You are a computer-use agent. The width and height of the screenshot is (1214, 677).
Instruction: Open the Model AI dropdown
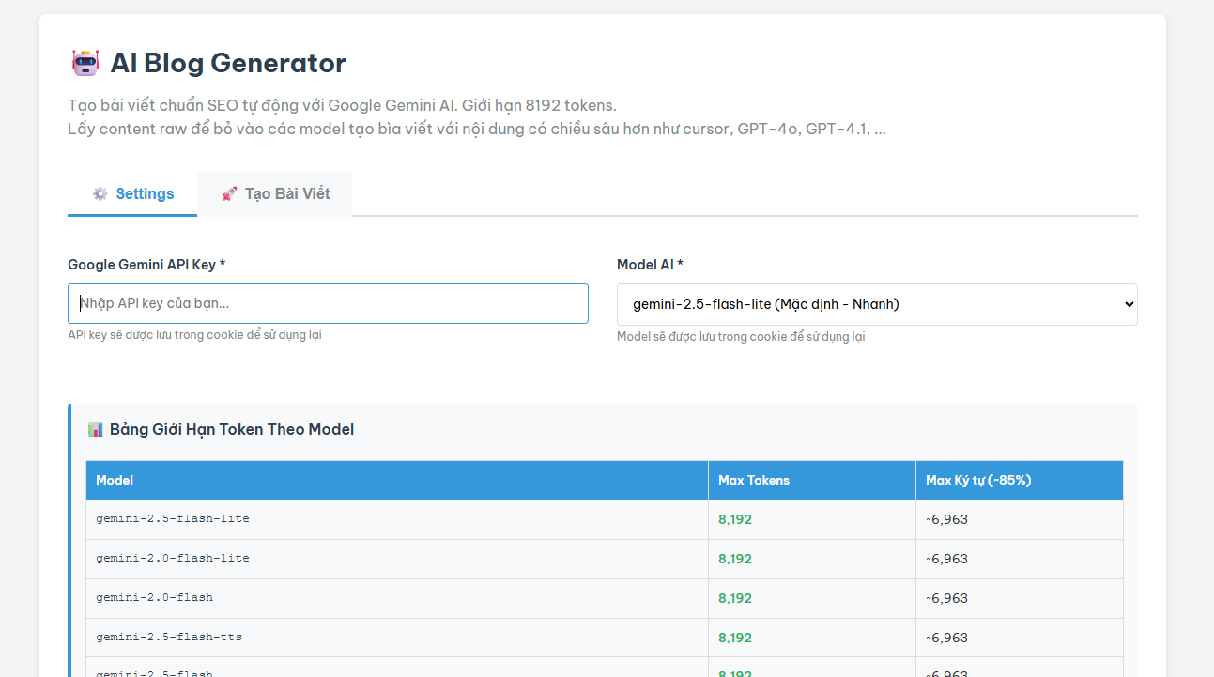pos(877,303)
